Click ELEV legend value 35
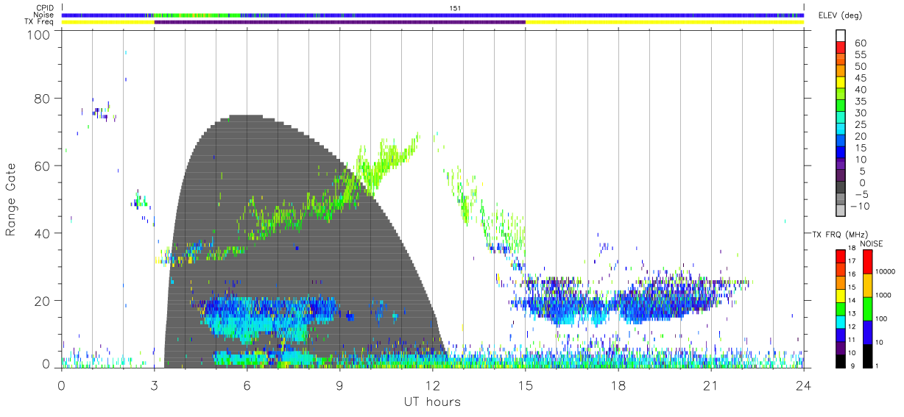The image size is (904, 417). coord(861,101)
